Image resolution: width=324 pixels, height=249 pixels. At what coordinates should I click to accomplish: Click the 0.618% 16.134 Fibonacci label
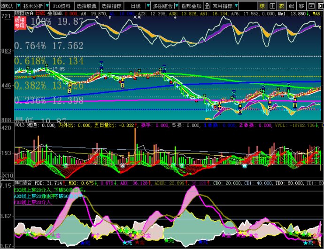(x=49, y=61)
